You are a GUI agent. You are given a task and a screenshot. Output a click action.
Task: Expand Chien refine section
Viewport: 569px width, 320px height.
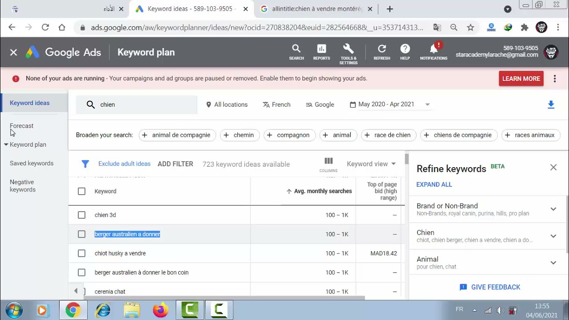(x=553, y=236)
